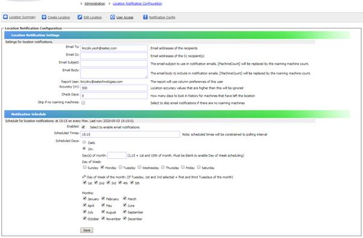Uncheck the March checkbox
Image resolution: width=363 pixels, height=238 pixels.
125,198
